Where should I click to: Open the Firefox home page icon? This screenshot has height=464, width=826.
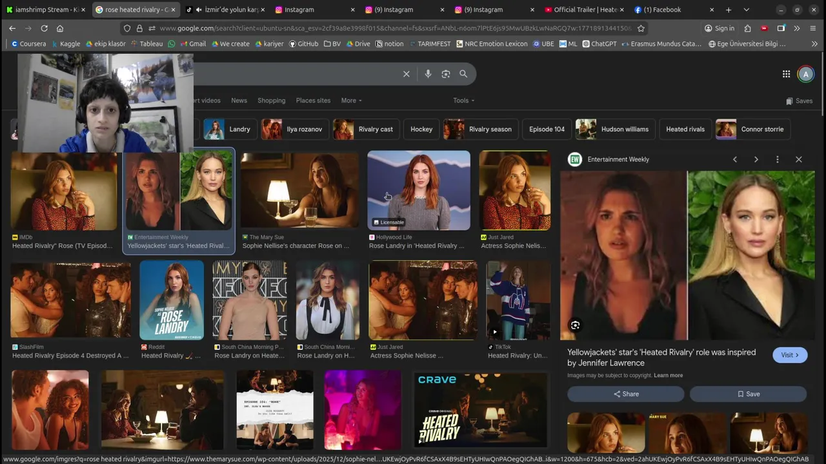[x=60, y=28]
